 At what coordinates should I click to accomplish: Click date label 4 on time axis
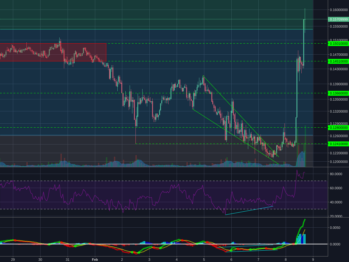[177, 259]
